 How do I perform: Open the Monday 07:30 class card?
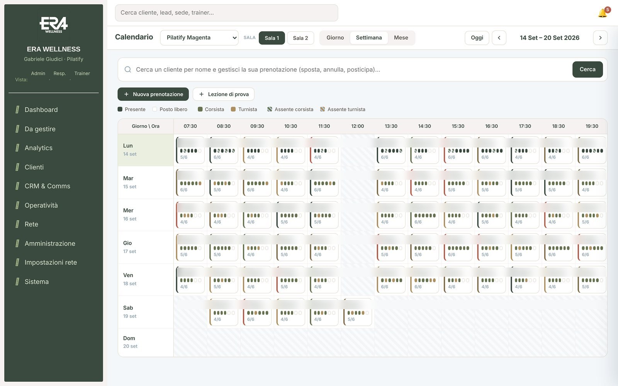coord(190,150)
